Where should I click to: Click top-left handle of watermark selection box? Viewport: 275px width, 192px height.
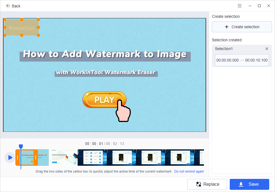5,19
